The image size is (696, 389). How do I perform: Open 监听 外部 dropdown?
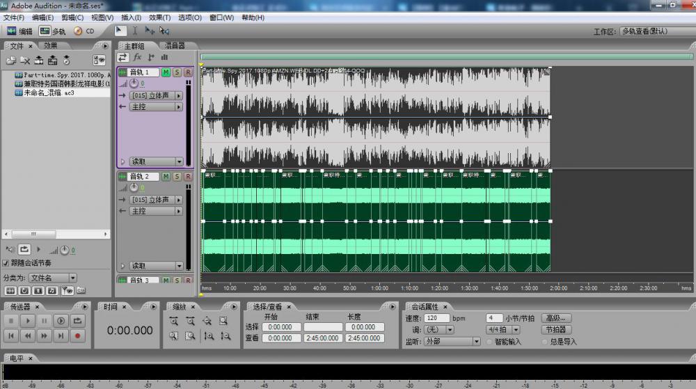(x=452, y=342)
